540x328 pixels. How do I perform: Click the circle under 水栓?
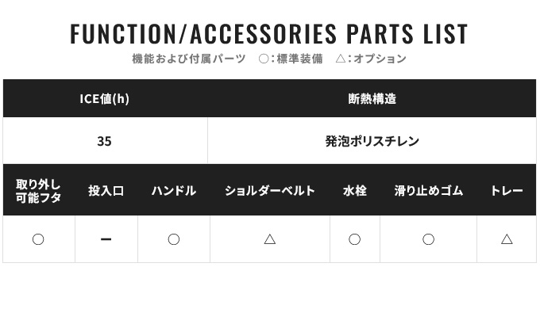click(354, 239)
